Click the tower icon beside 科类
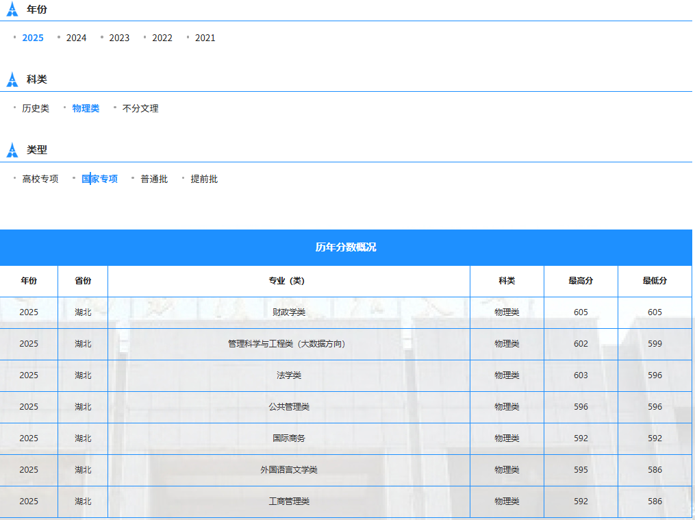695x520 pixels. tap(12, 79)
